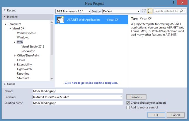Select LightSwitch template category
Viewport: 189px width, 121px height.
pos(24,69)
